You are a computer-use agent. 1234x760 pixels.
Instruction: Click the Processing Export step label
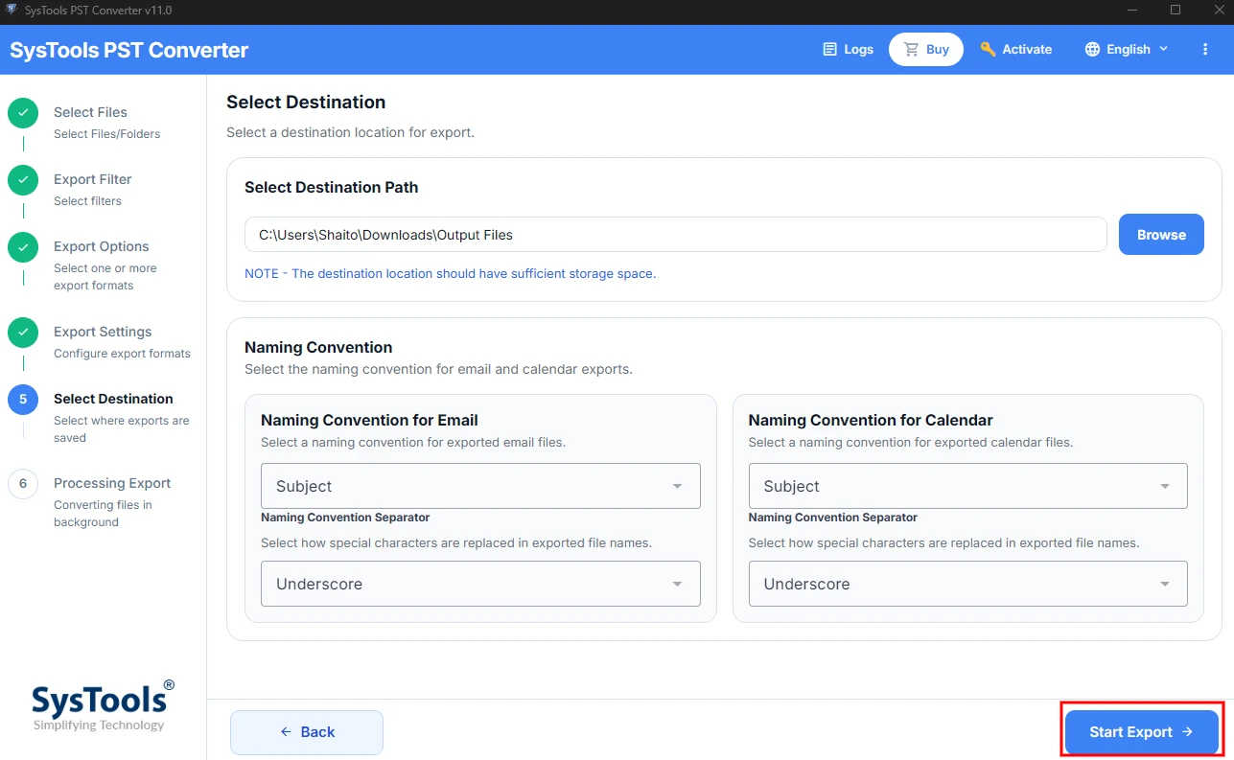coord(112,483)
